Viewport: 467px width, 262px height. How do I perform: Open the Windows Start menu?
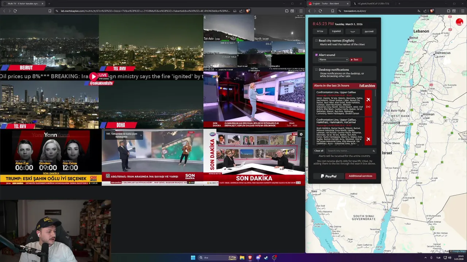click(x=193, y=258)
